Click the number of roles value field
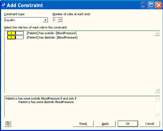 click(55, 20)
